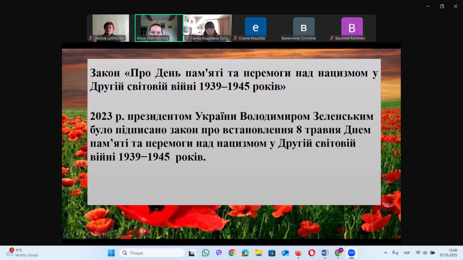Open Microsoft Store taskbar icon
Image resolution: width=463 pixels, height=260 pixels.
[272, 253]
